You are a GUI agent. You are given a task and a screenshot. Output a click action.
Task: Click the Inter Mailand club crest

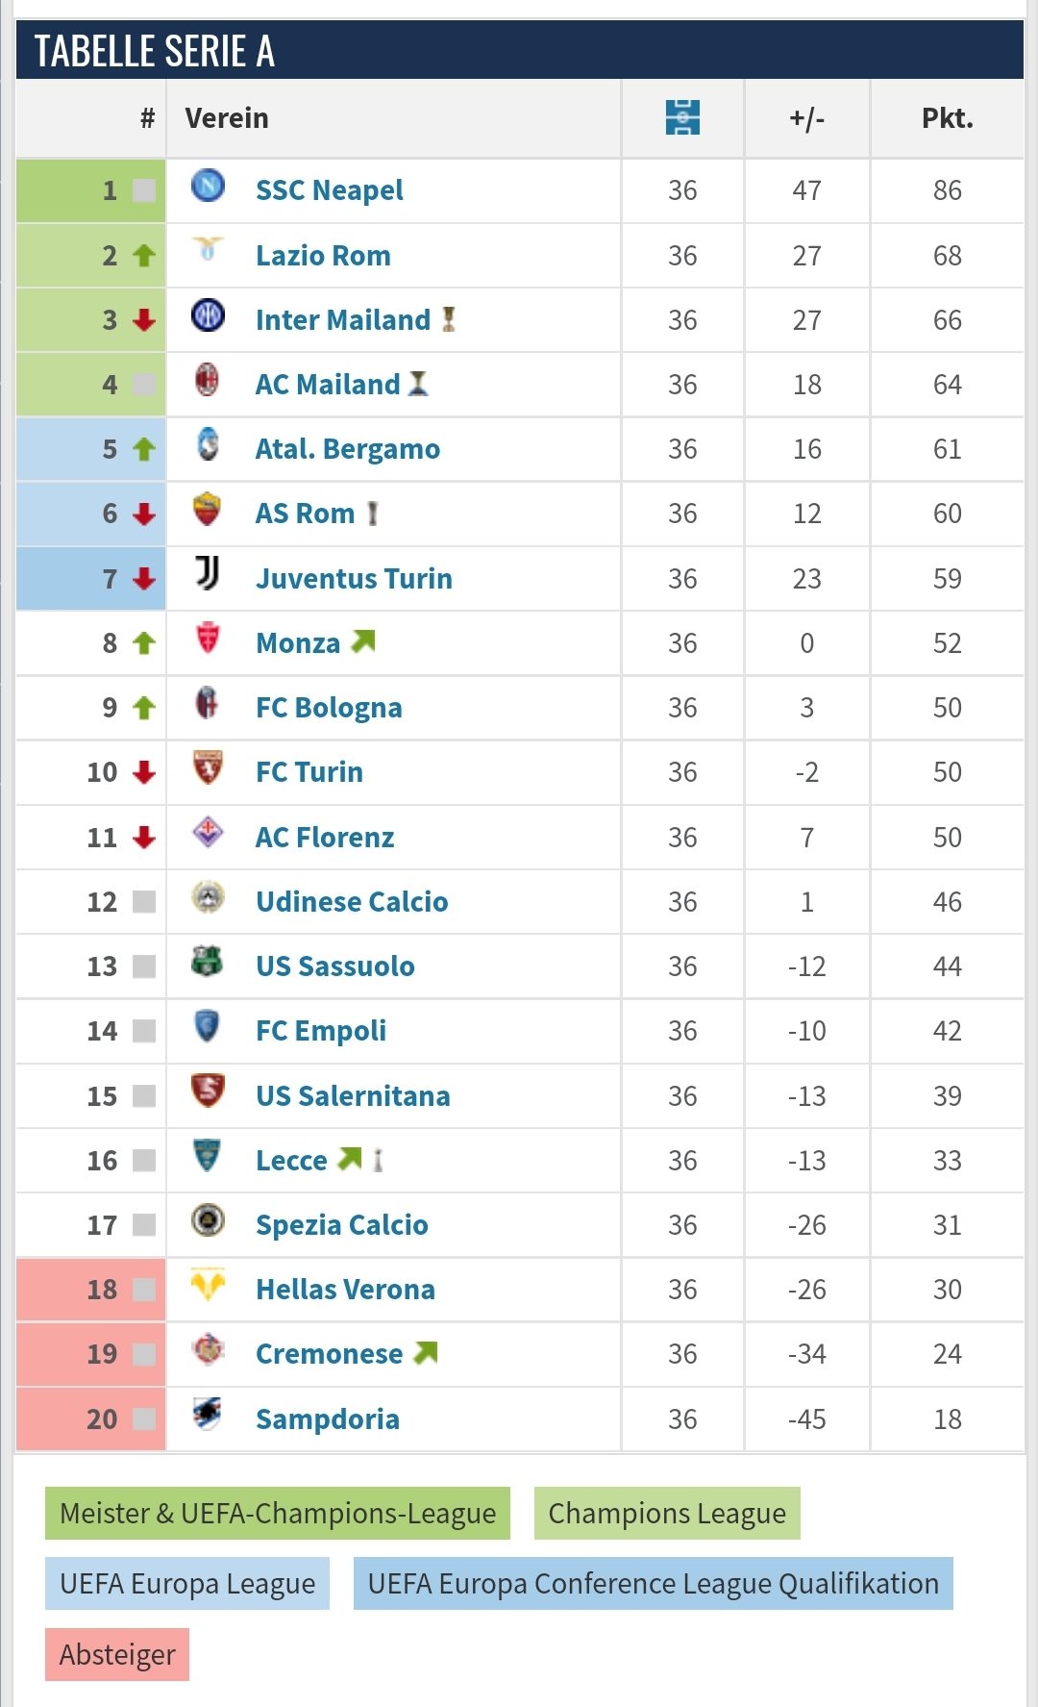click(x=208, y=314)
